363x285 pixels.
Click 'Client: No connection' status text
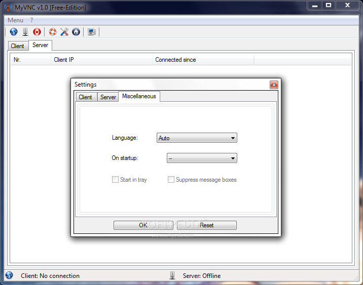click(x=50, y=275)
